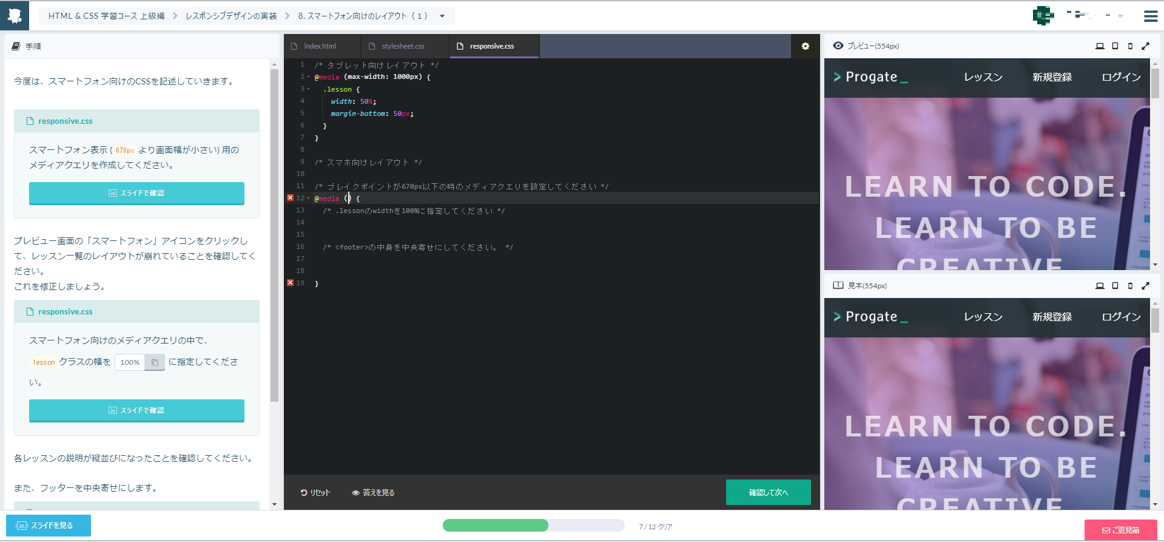The width and height of the screenshot is (1164, 542).
Task: Click レッスン in the preview pane navigation
Action: (983, 77)
